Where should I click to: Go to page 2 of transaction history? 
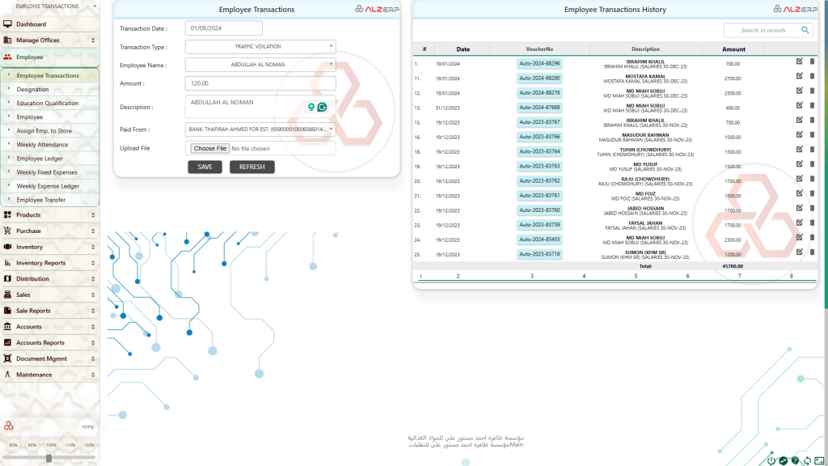coord(458,277)
